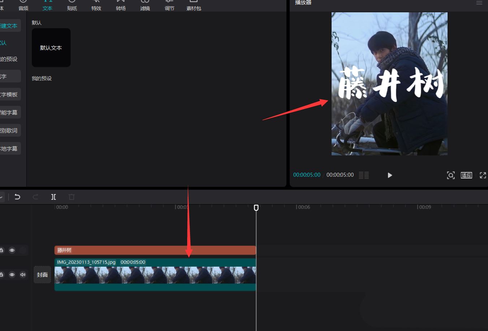Select the IMG_20230113_105715.jpg video clip
This screenshot has height=331, width=488.
(x=155, y=275)
